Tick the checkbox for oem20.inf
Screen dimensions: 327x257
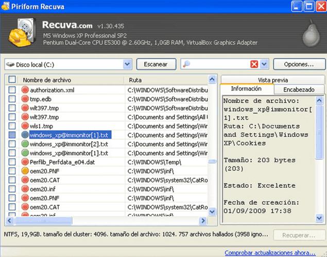coord(12,189)
